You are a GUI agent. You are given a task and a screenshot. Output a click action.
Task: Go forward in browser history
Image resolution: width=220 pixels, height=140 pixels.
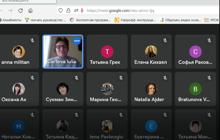tap(10, 11)
